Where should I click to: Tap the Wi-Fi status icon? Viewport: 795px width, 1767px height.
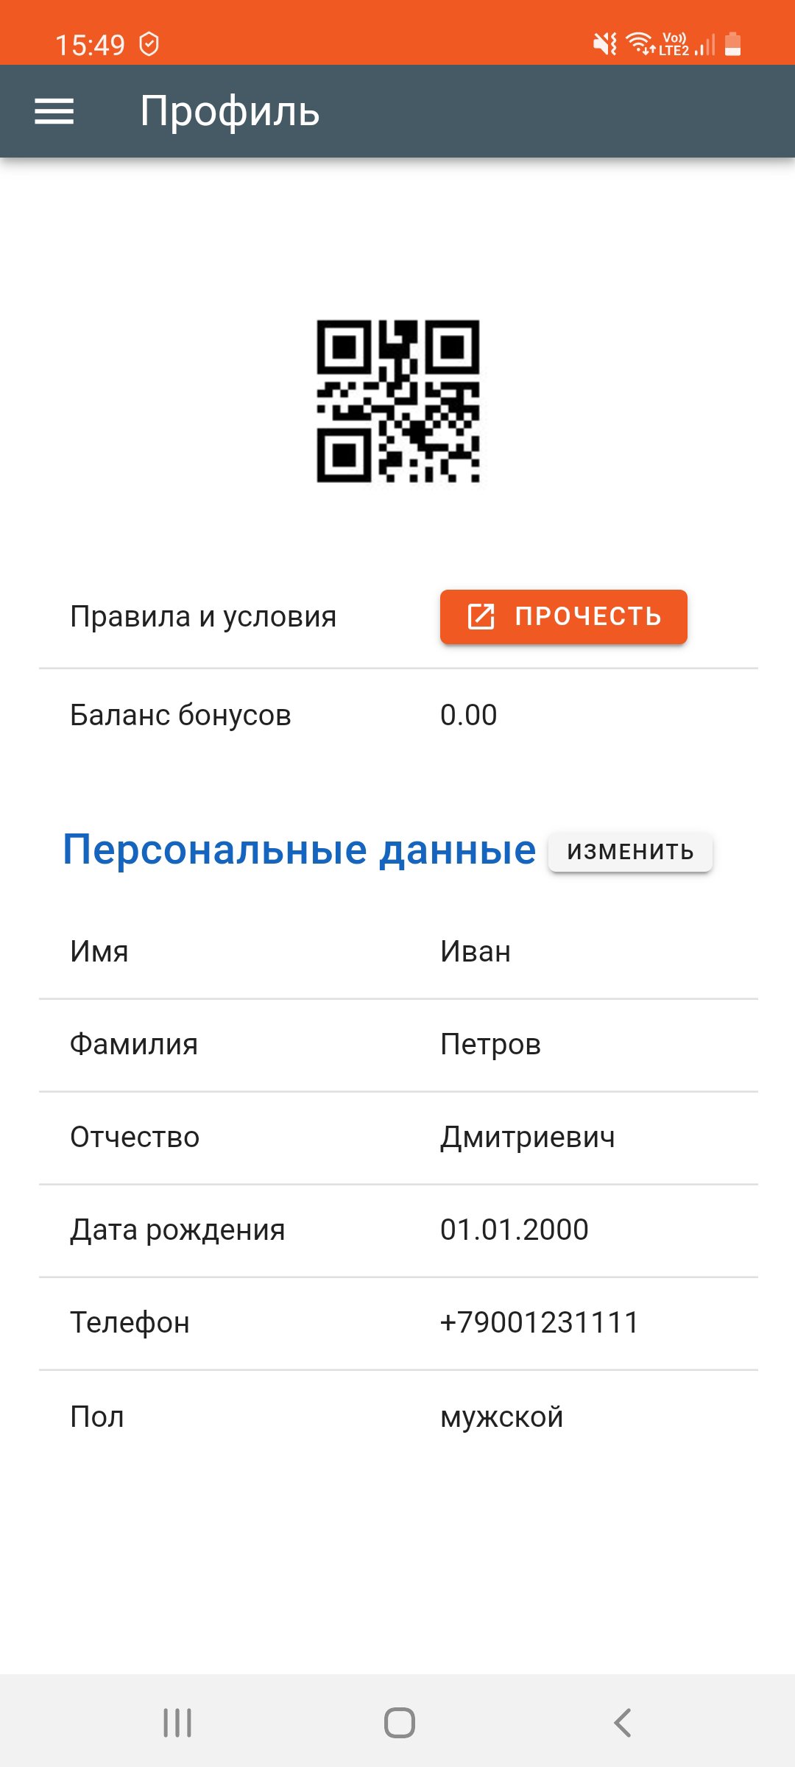pyautogui.click(x=640, y=44)
